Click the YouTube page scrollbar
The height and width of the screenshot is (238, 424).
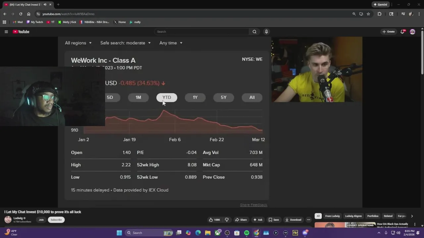[x=422, y=52]
